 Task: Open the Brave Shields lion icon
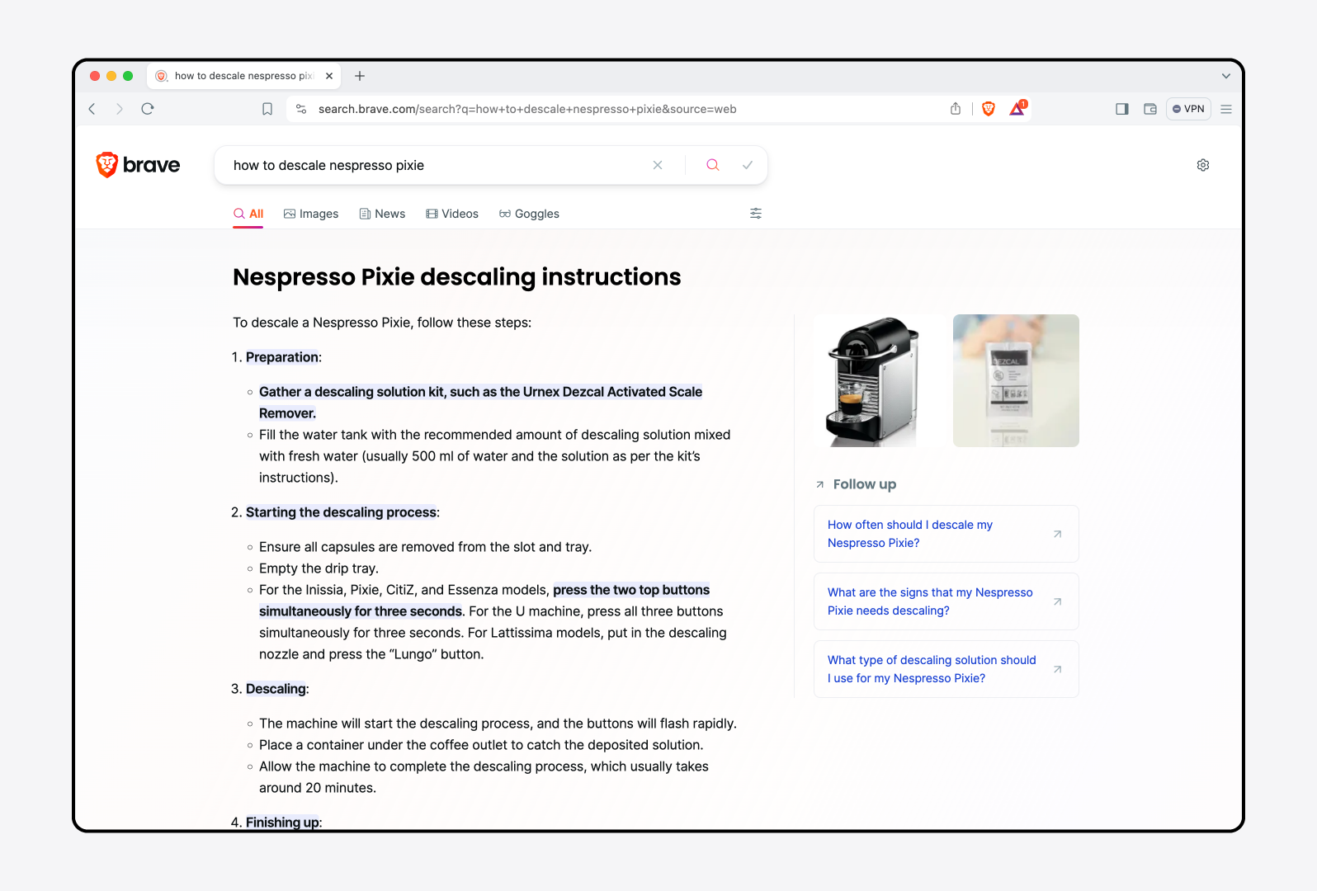click(x=989, y=109)
